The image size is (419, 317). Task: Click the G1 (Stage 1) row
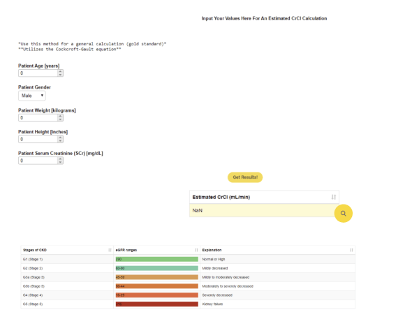pyautogui.click(x=188, y=259)
